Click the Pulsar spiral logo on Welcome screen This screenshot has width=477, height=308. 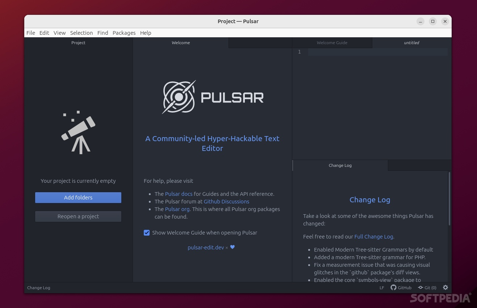tap(179, 97)
